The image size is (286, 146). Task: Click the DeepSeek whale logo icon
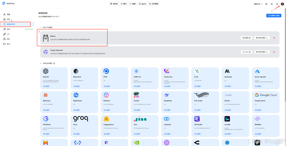click(x=167, y=95)
